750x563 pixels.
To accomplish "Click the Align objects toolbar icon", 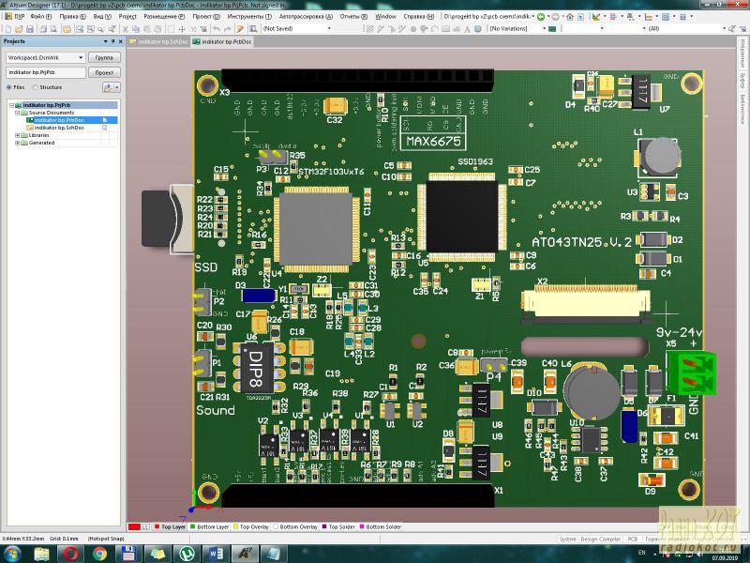I will tap(613, 16).
